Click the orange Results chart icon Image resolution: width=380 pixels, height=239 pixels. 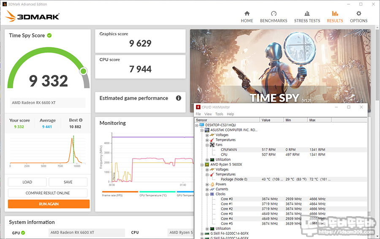coord(335,13)
